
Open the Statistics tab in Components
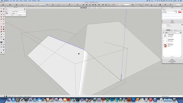(176, 30)
